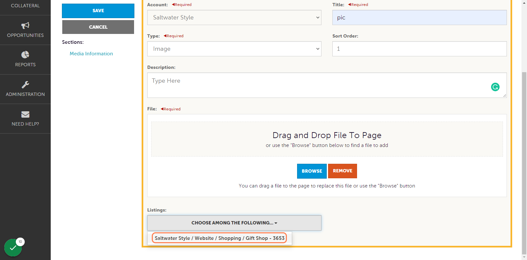527x260 pixels.
Task: Open Opportunities megaphone icon
Action: tap(25, 25)
